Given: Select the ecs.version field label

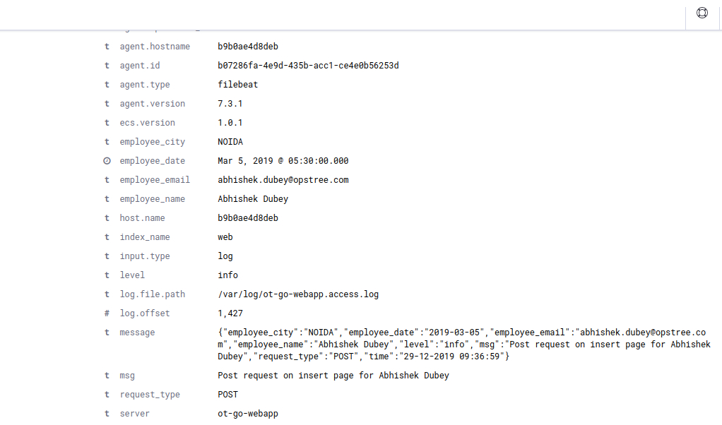Looking at the screenshot, I should click(x=147, y=122).
